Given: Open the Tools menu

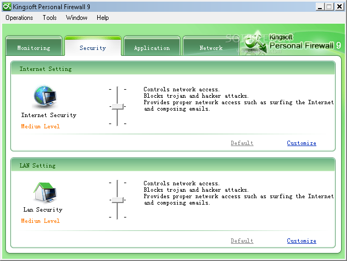Looking at the screenshot, I should click(x=49, y=18).
